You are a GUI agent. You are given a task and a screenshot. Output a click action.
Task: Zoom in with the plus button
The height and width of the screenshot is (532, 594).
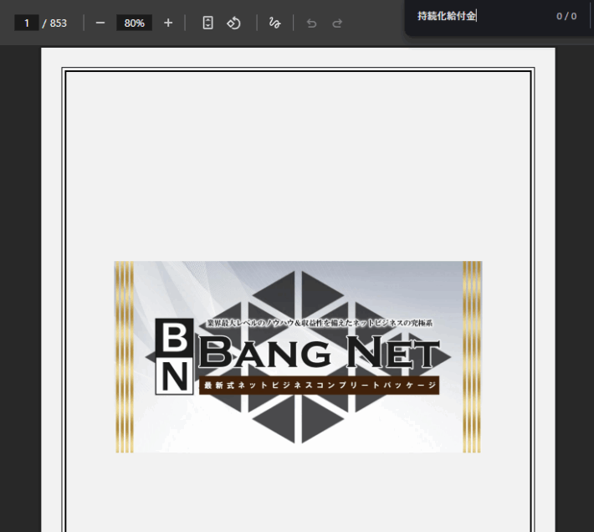pos(168,23)
